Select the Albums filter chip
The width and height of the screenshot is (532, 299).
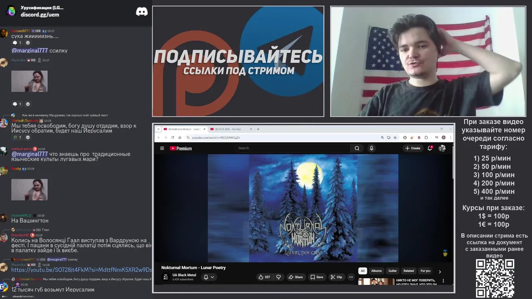[377, 271]
